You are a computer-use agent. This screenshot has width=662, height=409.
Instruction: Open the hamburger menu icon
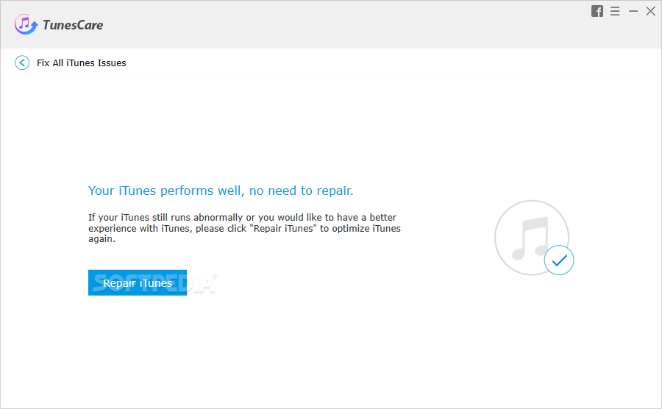[x=615, y=11]
